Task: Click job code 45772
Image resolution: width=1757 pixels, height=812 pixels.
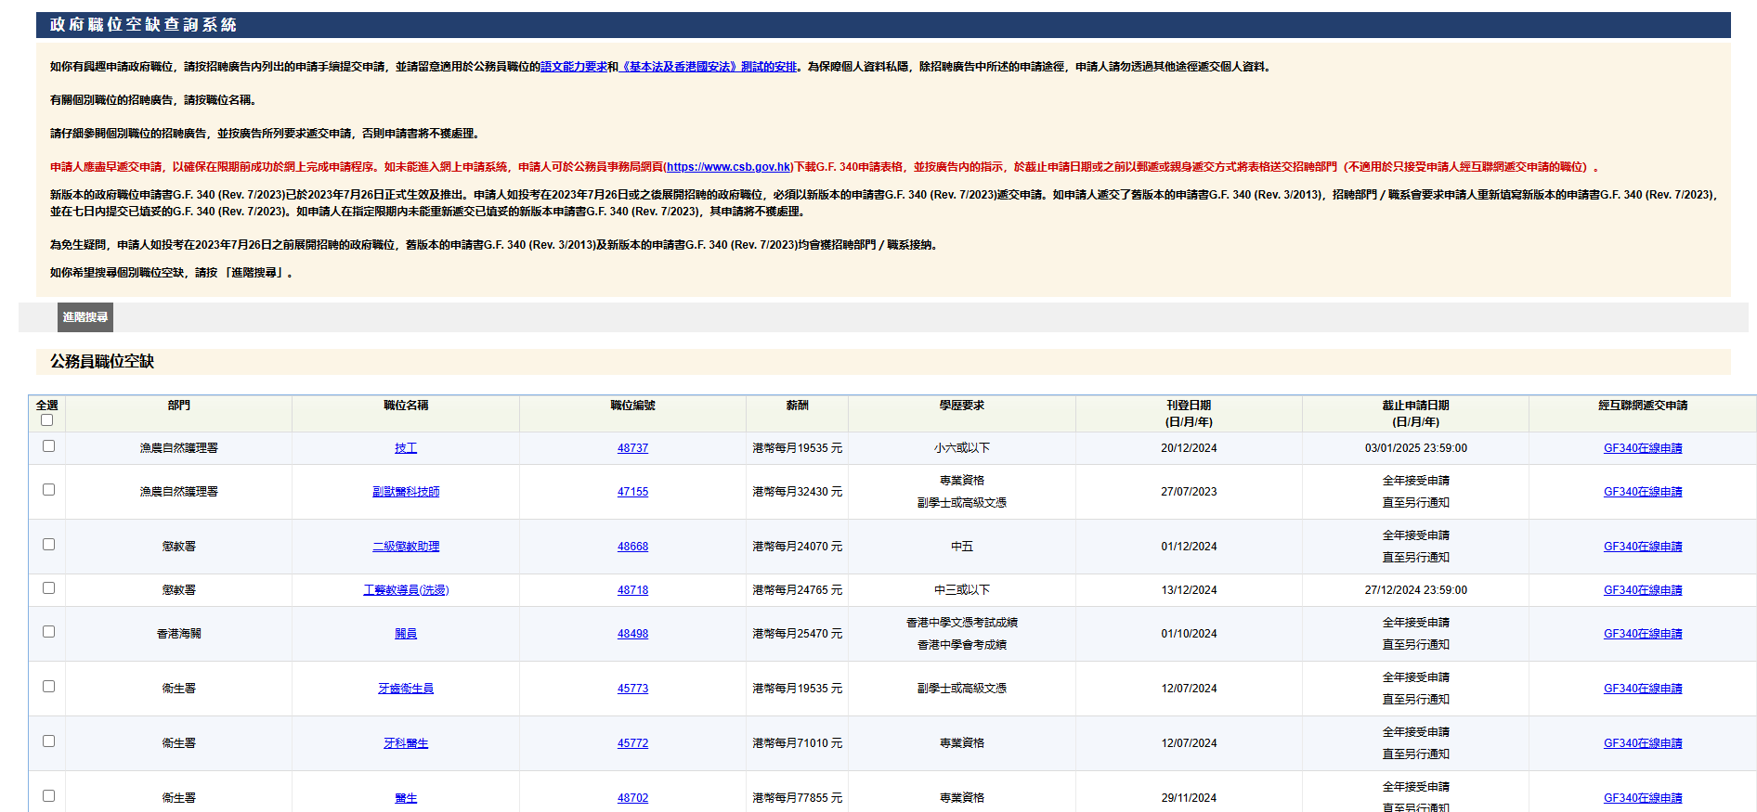Action: 632,743
